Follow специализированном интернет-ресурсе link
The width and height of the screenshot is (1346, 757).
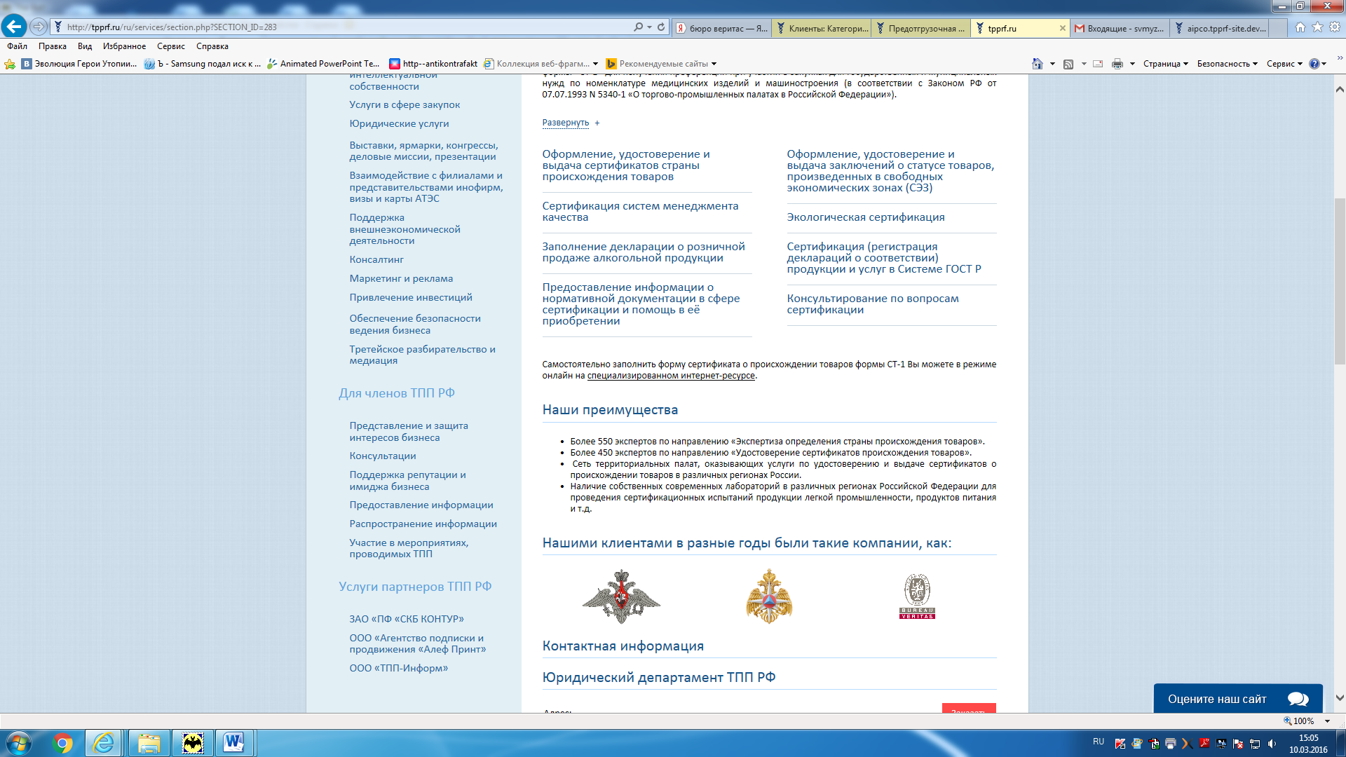pyautogui.click(x=671, y=376)
